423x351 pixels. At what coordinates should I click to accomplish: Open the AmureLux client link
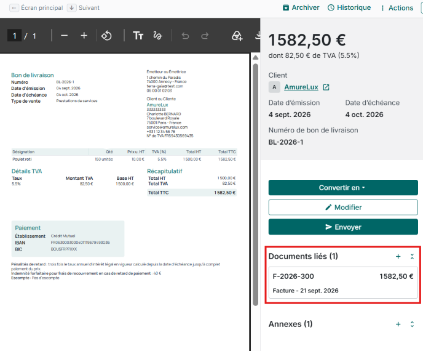(301, 87)
